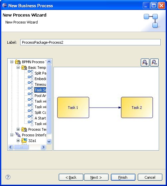Click the horizontal scrollbar thumb in tree
The image size is (167, 186).
21,147
